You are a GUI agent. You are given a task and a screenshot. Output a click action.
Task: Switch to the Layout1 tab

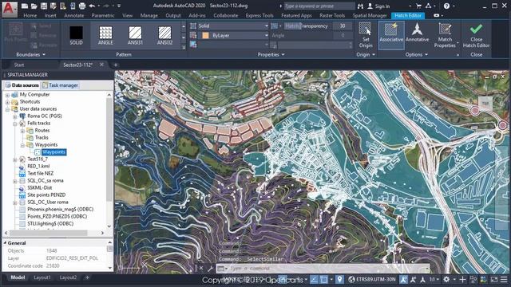coord(42,277)
